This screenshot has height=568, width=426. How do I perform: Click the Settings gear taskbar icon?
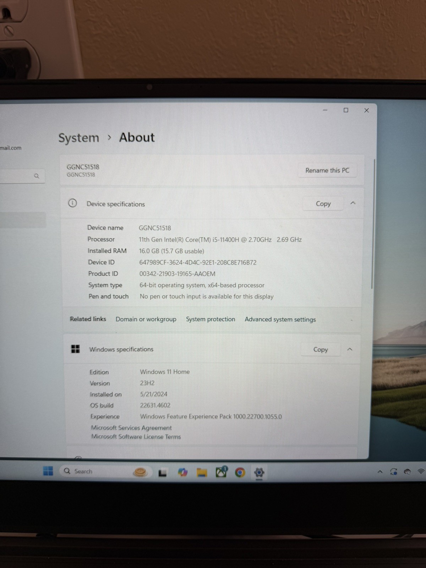pos(259,473)
